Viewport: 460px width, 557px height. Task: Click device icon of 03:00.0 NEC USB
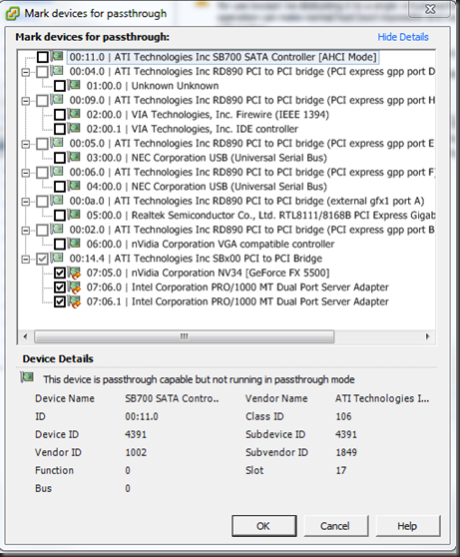[74, 157]
